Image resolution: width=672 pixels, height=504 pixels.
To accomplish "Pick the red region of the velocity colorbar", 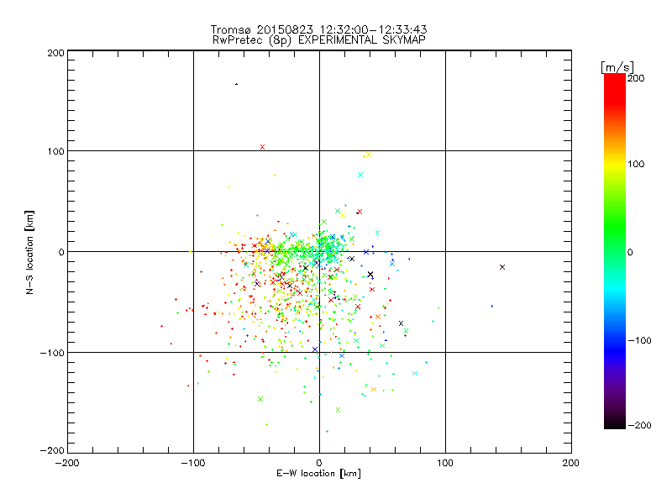I will tap(615, 90).
